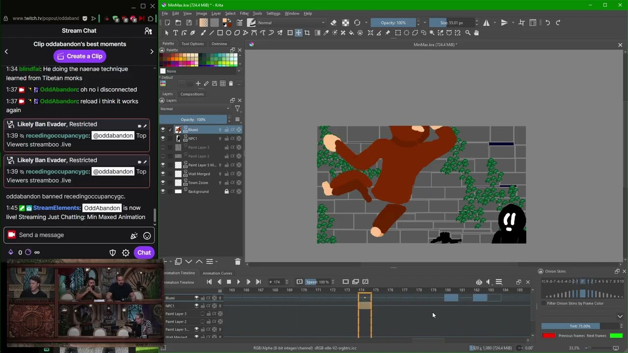Activate the Move tool

[298, 33]
